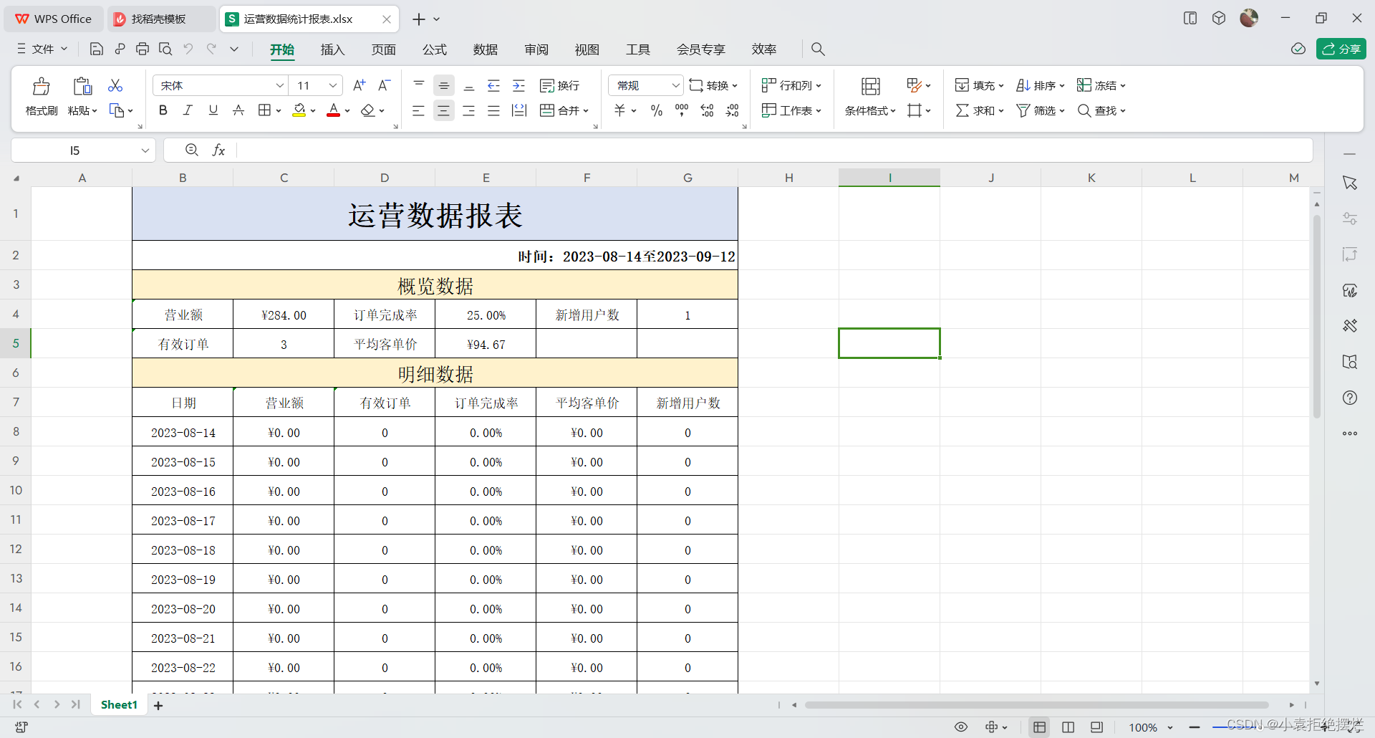The width and height of the screenshot is (1375, 738).
Task: Toggle Bold formatting
Action: tap(163, 110)
